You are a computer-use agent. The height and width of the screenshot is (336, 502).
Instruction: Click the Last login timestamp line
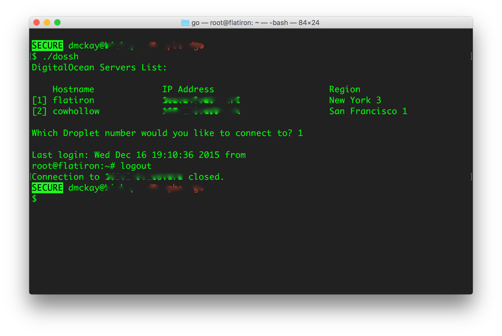(139, 155)
